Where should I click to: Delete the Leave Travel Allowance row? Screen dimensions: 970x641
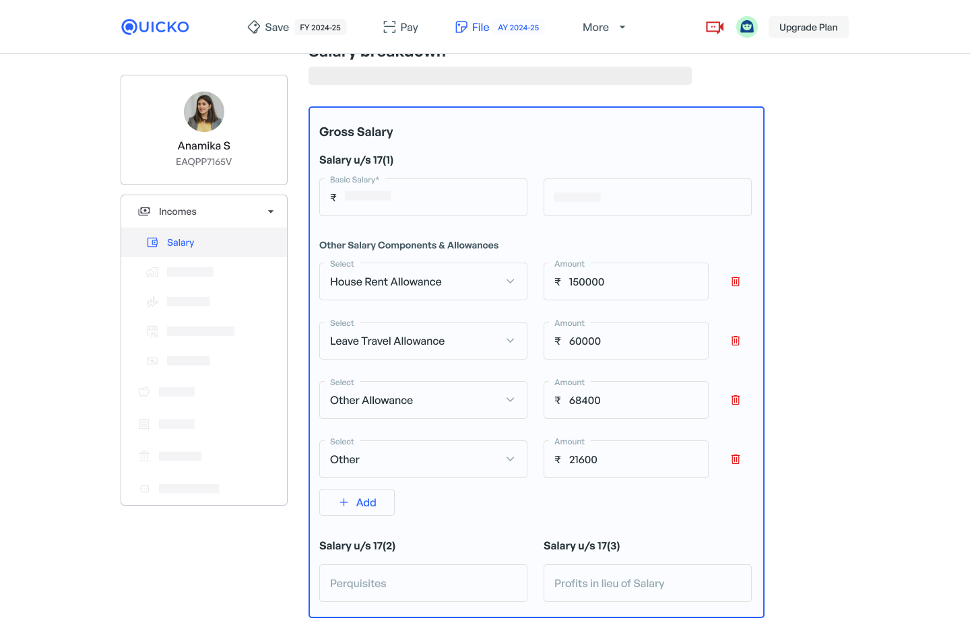click(x=736, y=341)
